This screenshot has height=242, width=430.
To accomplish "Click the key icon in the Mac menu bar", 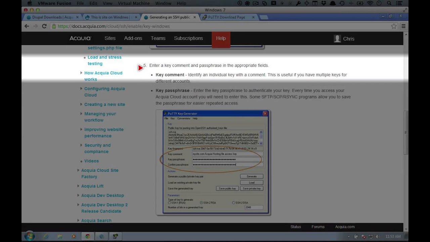I will point(298,3).
